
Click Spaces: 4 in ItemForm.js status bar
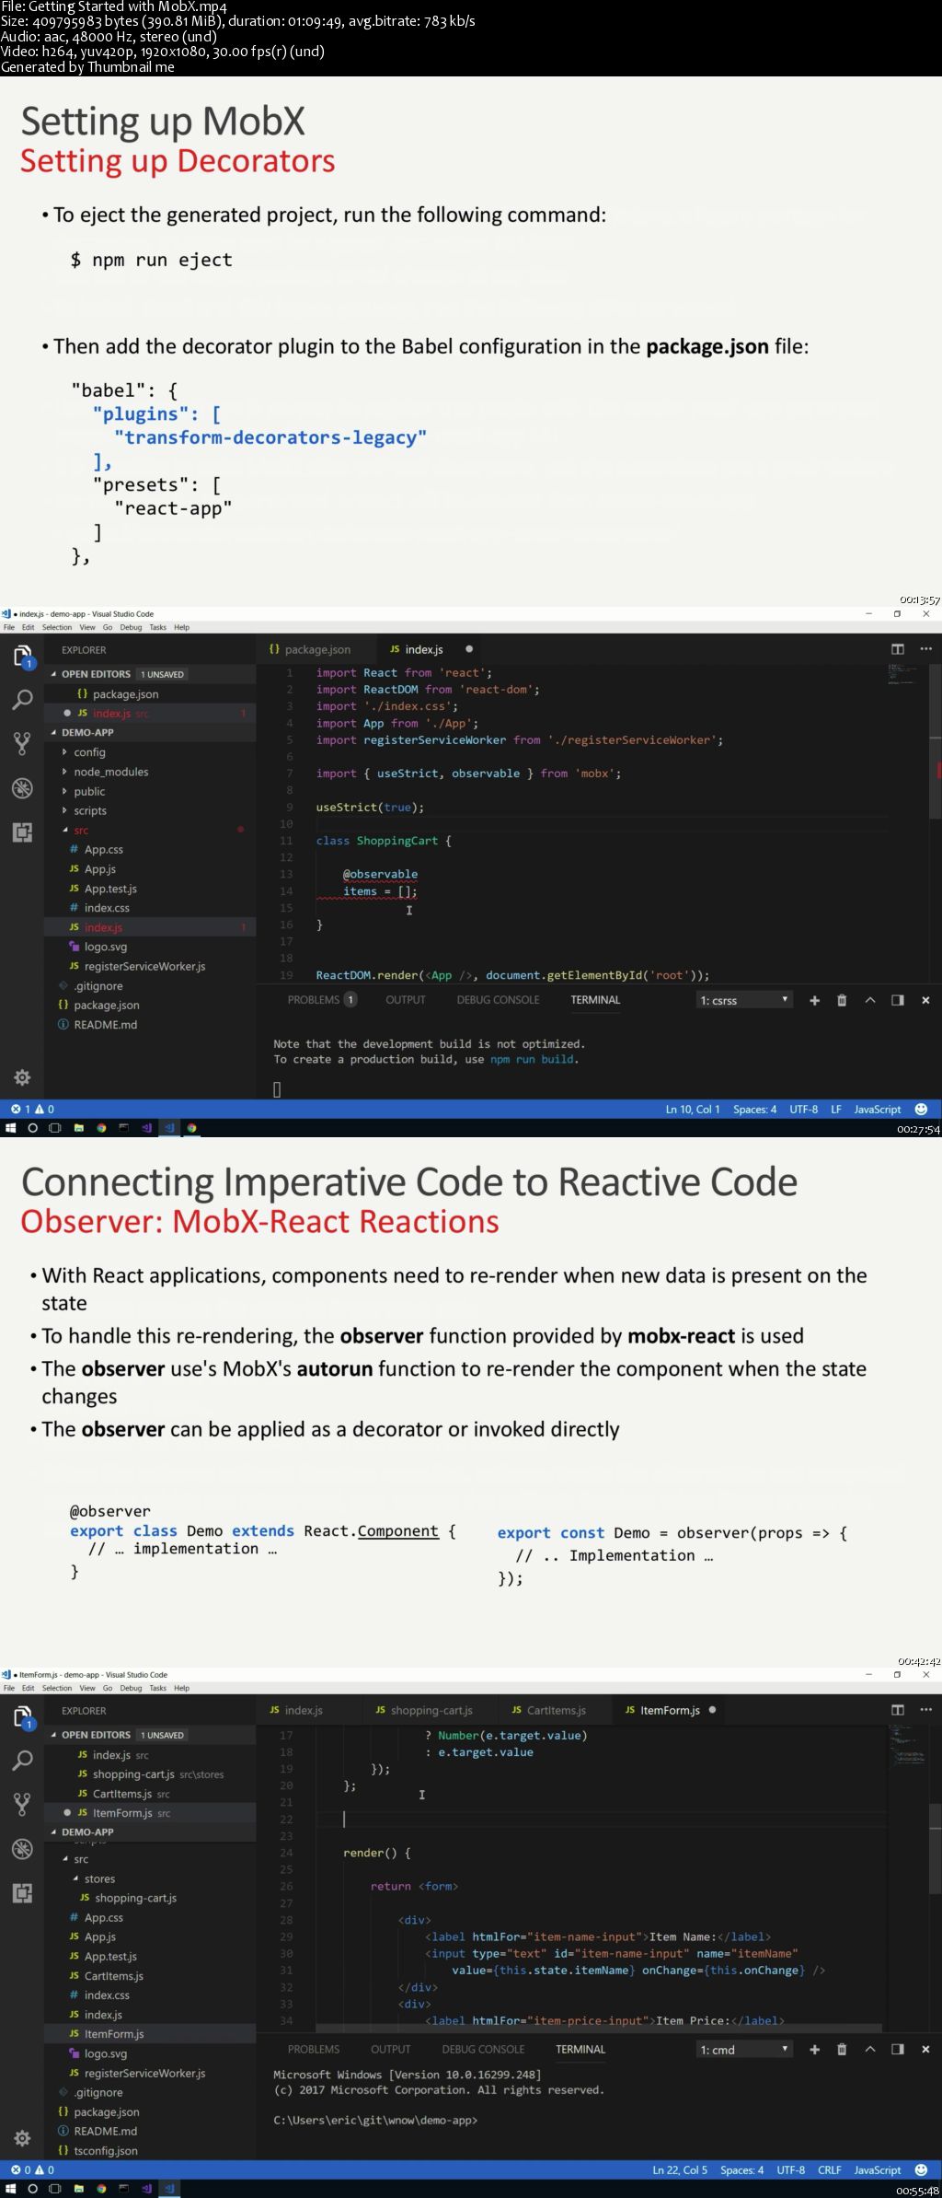[742, 2170]
